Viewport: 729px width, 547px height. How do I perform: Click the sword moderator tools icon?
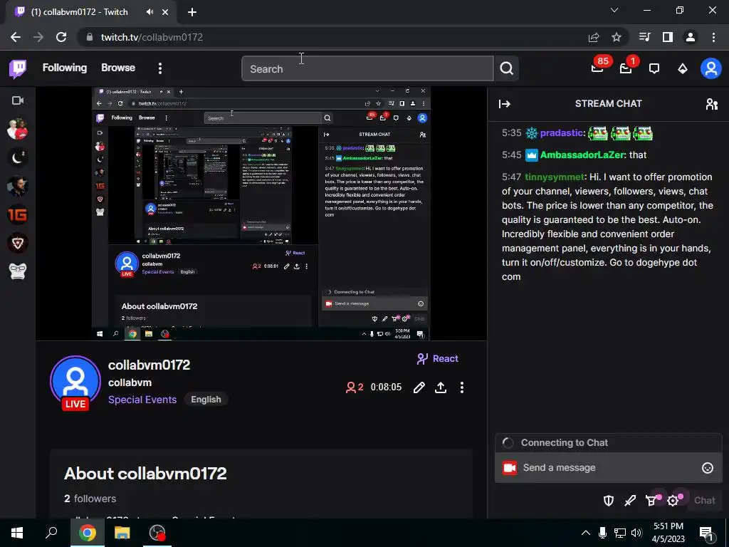click(630, 501)
